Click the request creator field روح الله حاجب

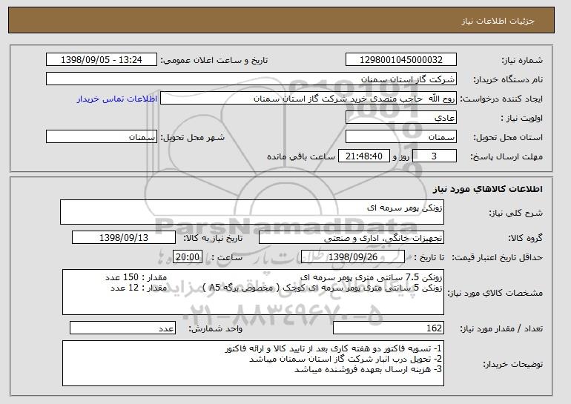pyautogui.click(x=308, y=99)
